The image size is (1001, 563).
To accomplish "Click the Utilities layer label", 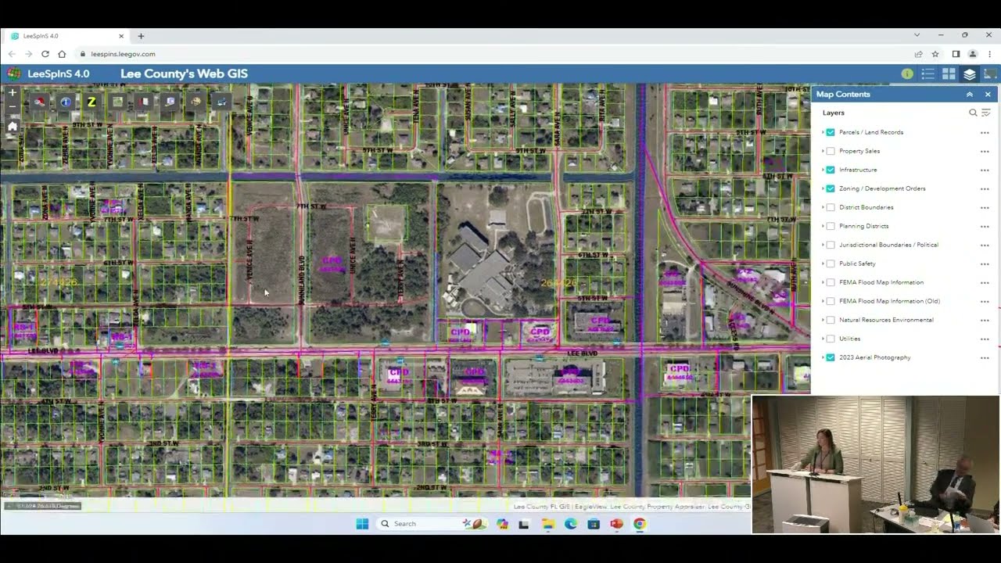I will pyautogui.click(x=849, y=339).
